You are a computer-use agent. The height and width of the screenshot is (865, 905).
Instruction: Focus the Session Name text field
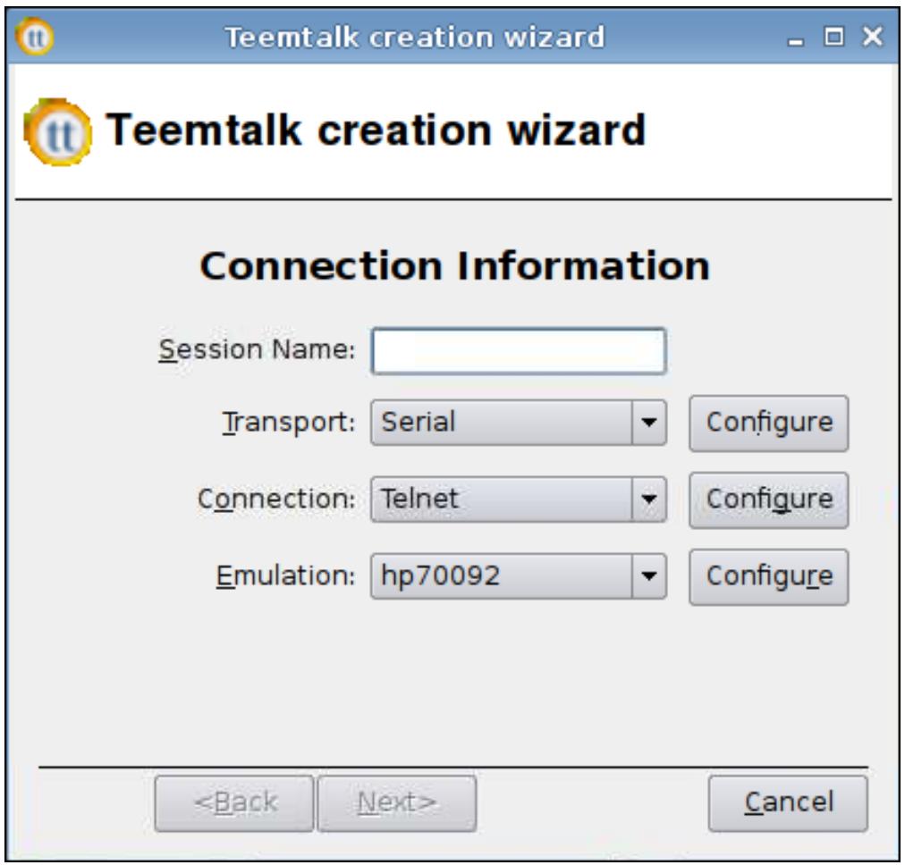(x=519, y=351)
